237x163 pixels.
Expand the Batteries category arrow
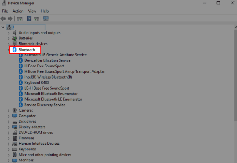click(x=9, y=39)
